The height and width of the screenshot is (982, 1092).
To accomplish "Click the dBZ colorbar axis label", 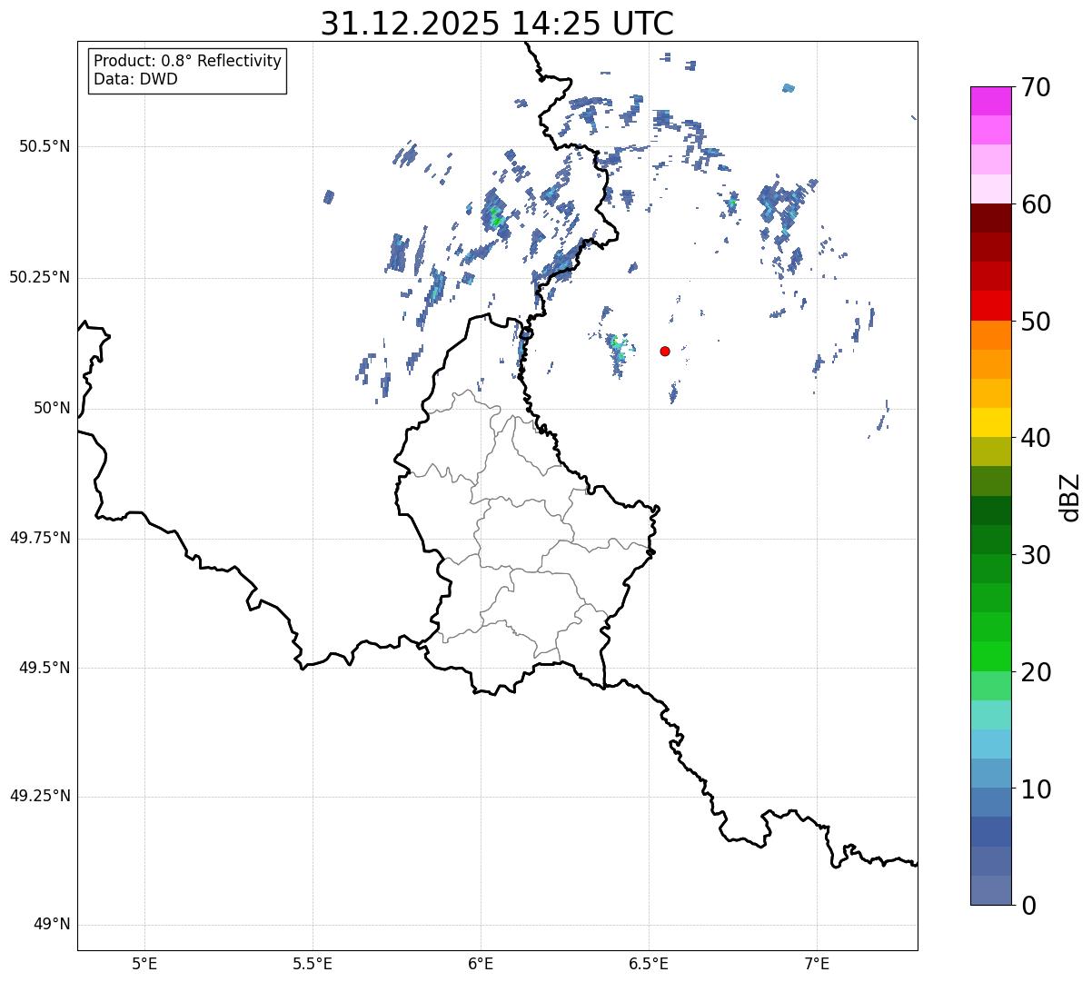I will pos(1071,496).
